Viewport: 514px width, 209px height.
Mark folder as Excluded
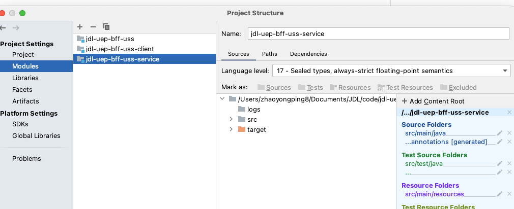458,88
